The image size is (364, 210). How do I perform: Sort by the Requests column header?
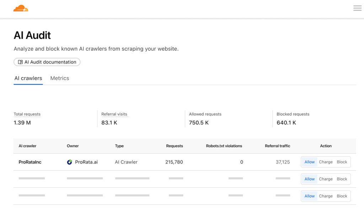(175, 146)
